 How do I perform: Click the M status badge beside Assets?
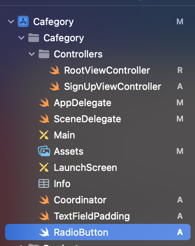180,151
